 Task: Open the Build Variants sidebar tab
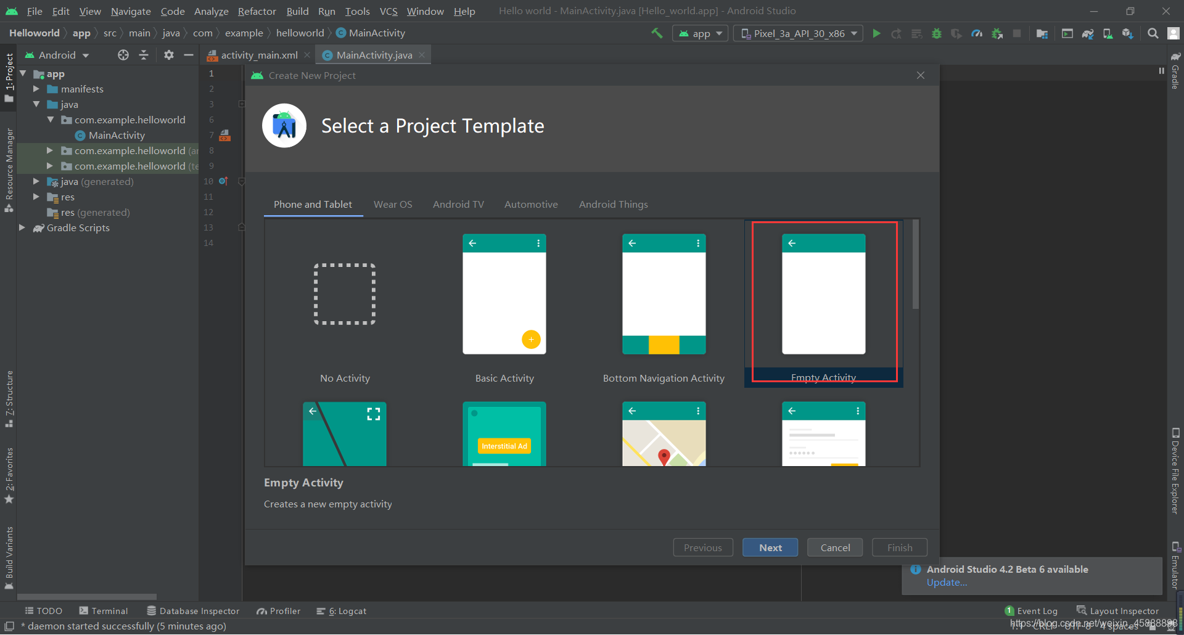click(9, 558)
